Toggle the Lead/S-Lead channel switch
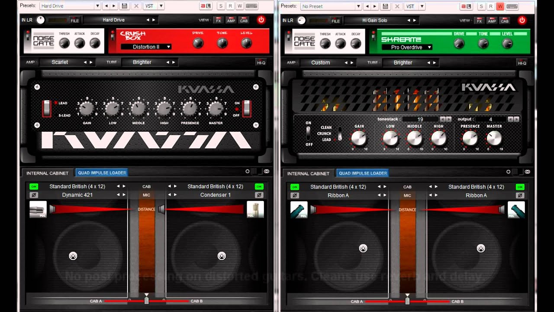This screenshot has width=554, height=312. coord(46,108)
